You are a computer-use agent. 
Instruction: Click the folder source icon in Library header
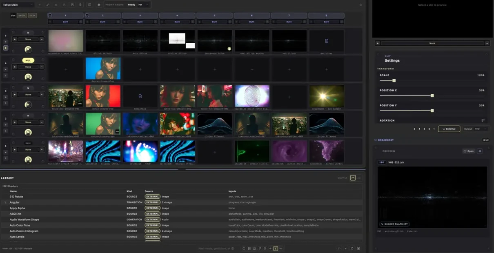(x=353, y=178)
